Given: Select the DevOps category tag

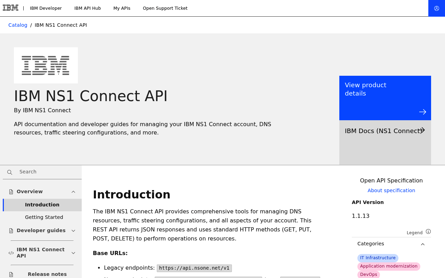Looking at the screenshot, I should 369,275.
